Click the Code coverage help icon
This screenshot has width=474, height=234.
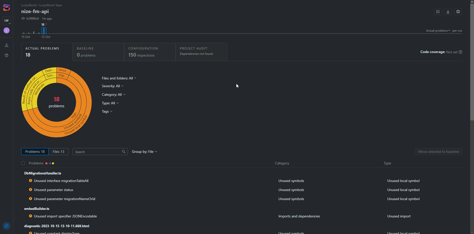pyautogui.click(x=460, y=52)
